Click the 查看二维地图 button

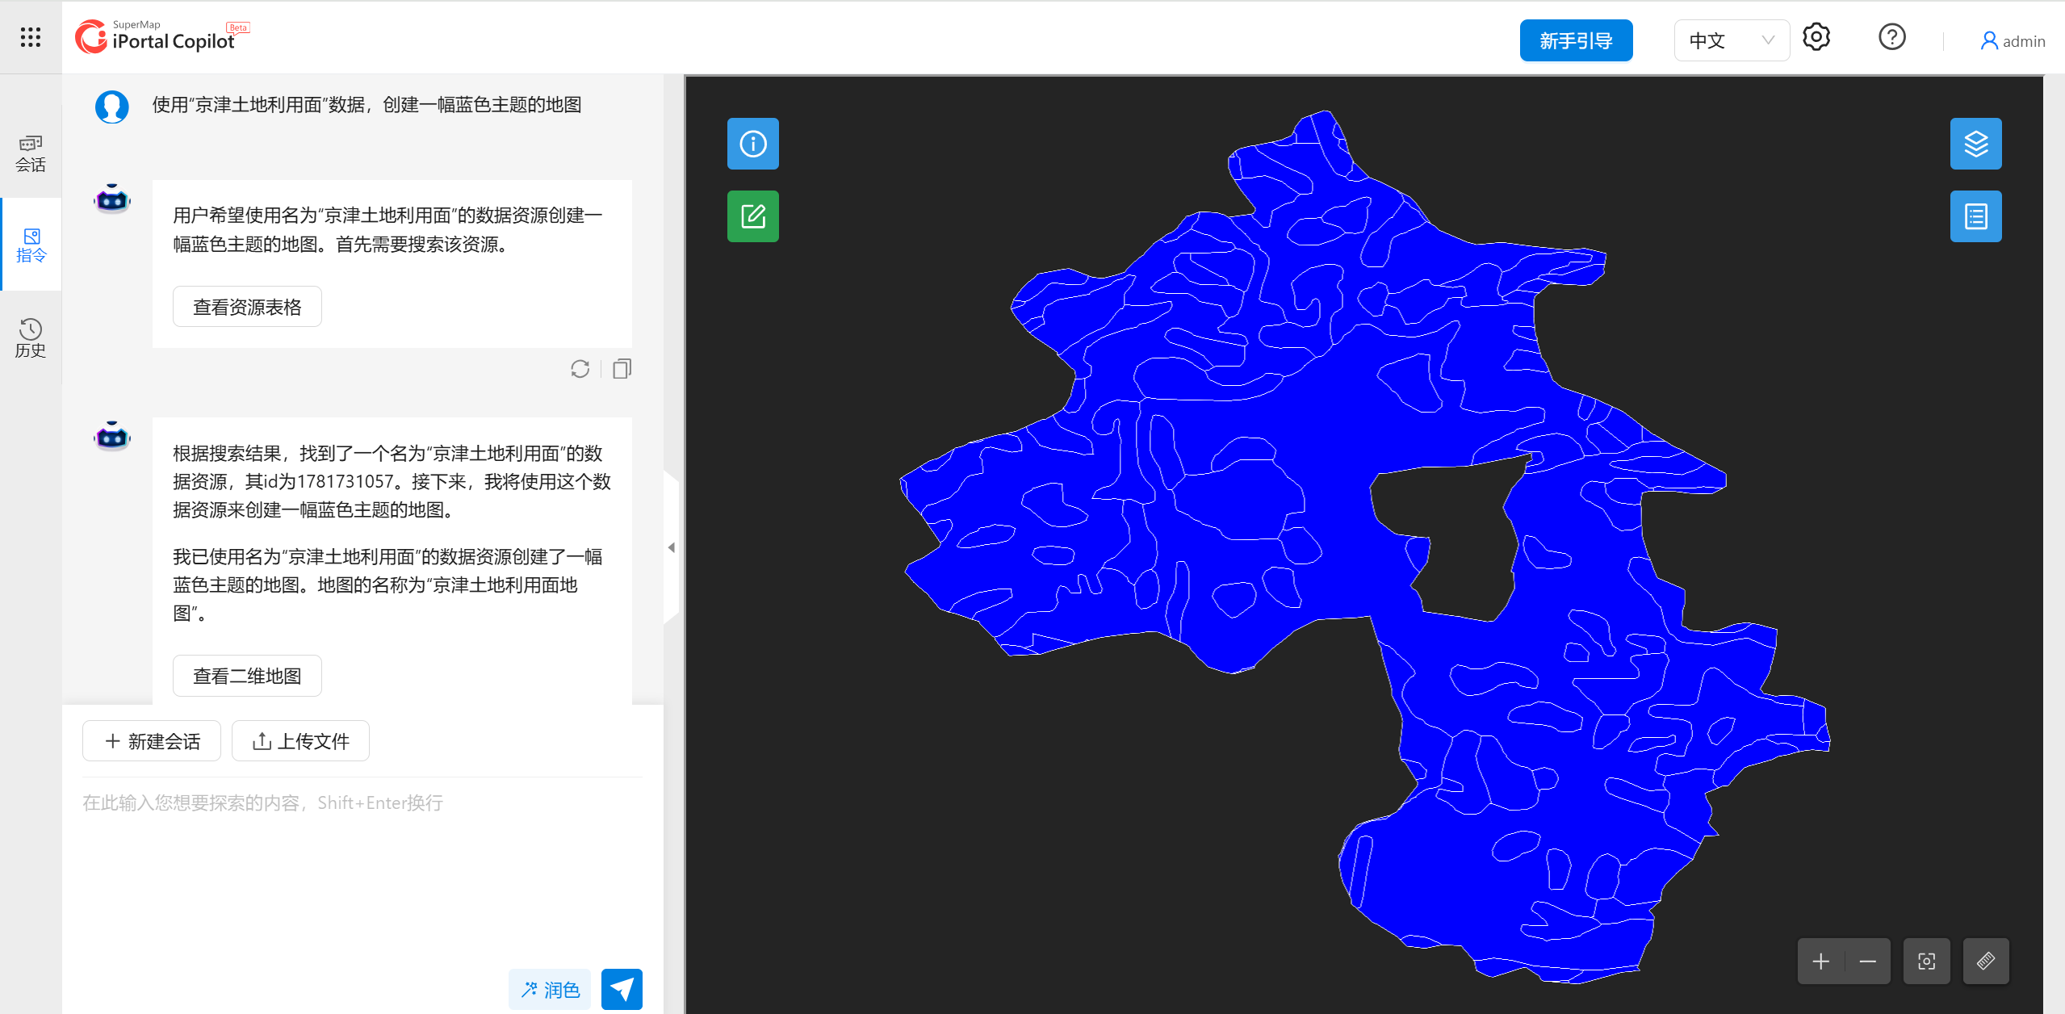(247, 676)
